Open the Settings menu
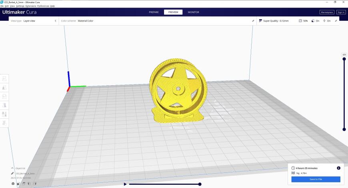Screen dimensions: 348x188 pyautogui.click(x=20, y=6)
